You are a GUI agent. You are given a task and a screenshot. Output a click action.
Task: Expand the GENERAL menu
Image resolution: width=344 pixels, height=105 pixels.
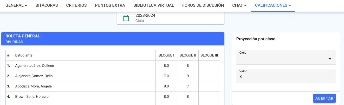(16, 5)
